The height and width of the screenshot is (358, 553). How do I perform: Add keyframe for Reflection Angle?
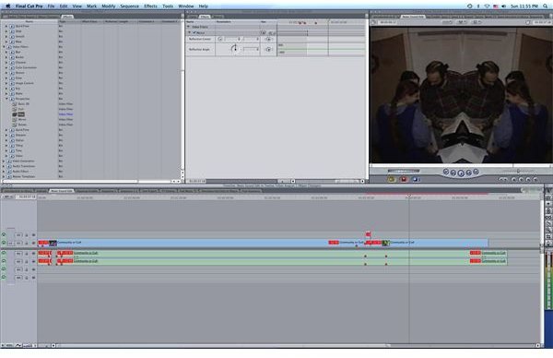click(x=268, y=50)
